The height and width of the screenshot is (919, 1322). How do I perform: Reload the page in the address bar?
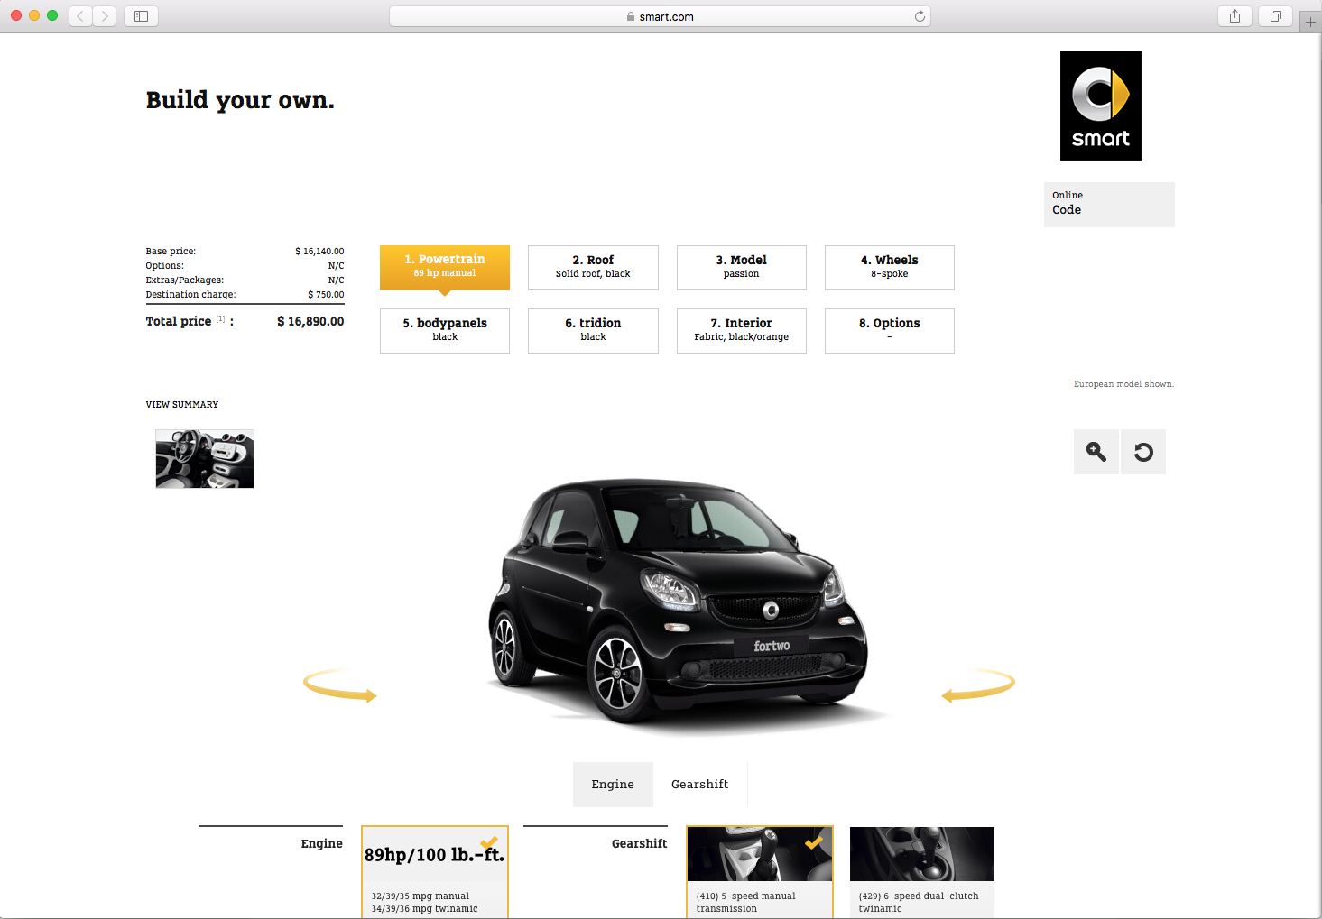[920, 16]
